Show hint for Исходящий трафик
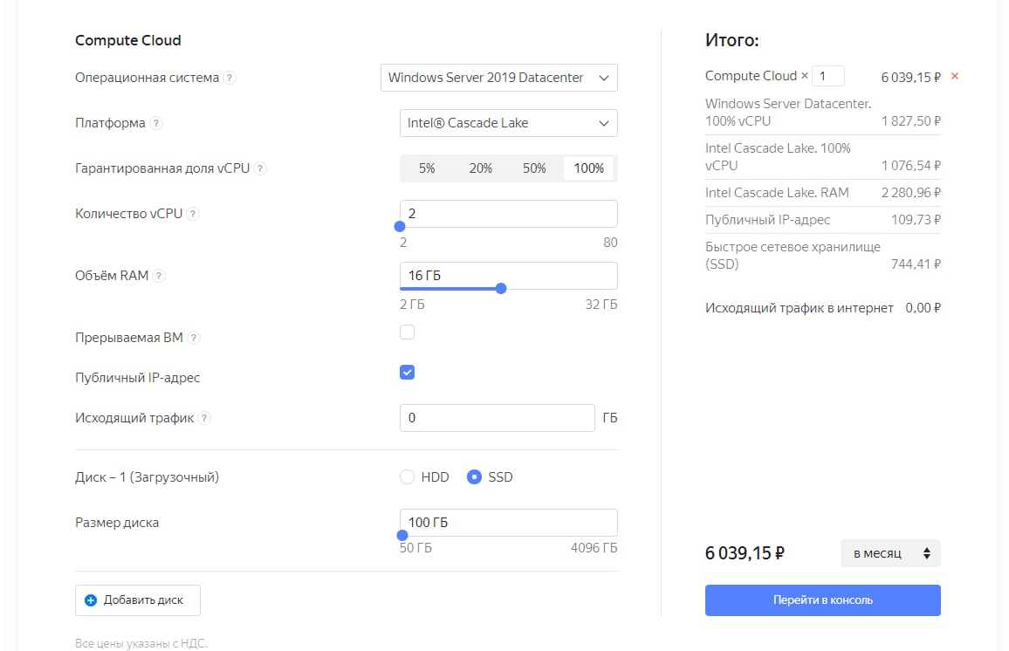1009x651 pixels. click(x=204, y=418)
